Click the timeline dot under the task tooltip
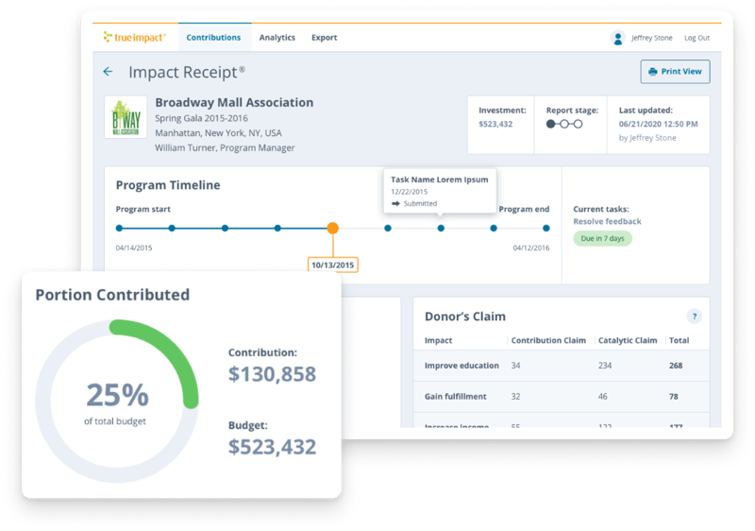 (441, 228)
